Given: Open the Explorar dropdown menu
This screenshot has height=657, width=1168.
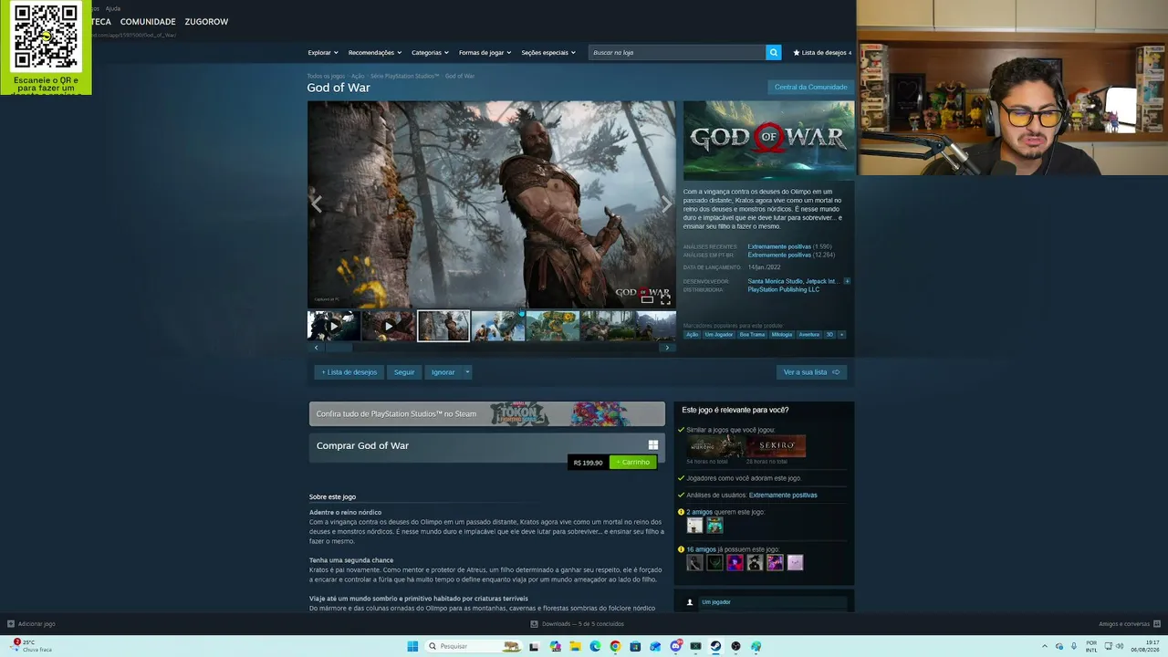Looking at the screenshot, I should pyautogui.click(x=323, y=53).
